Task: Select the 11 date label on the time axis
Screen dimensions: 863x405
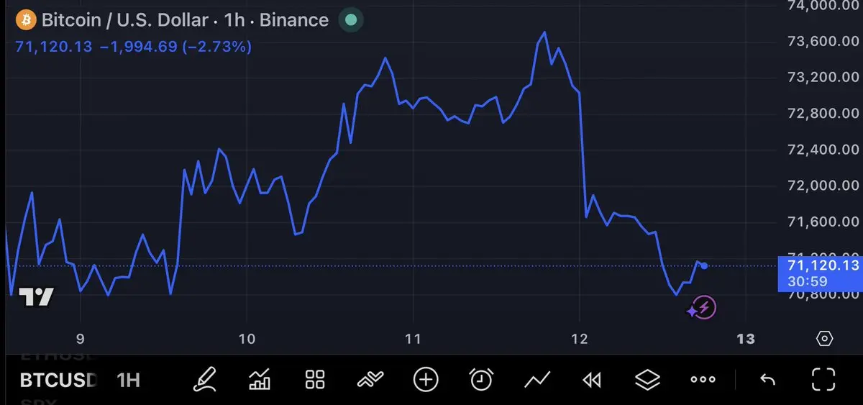Action: 413,339
